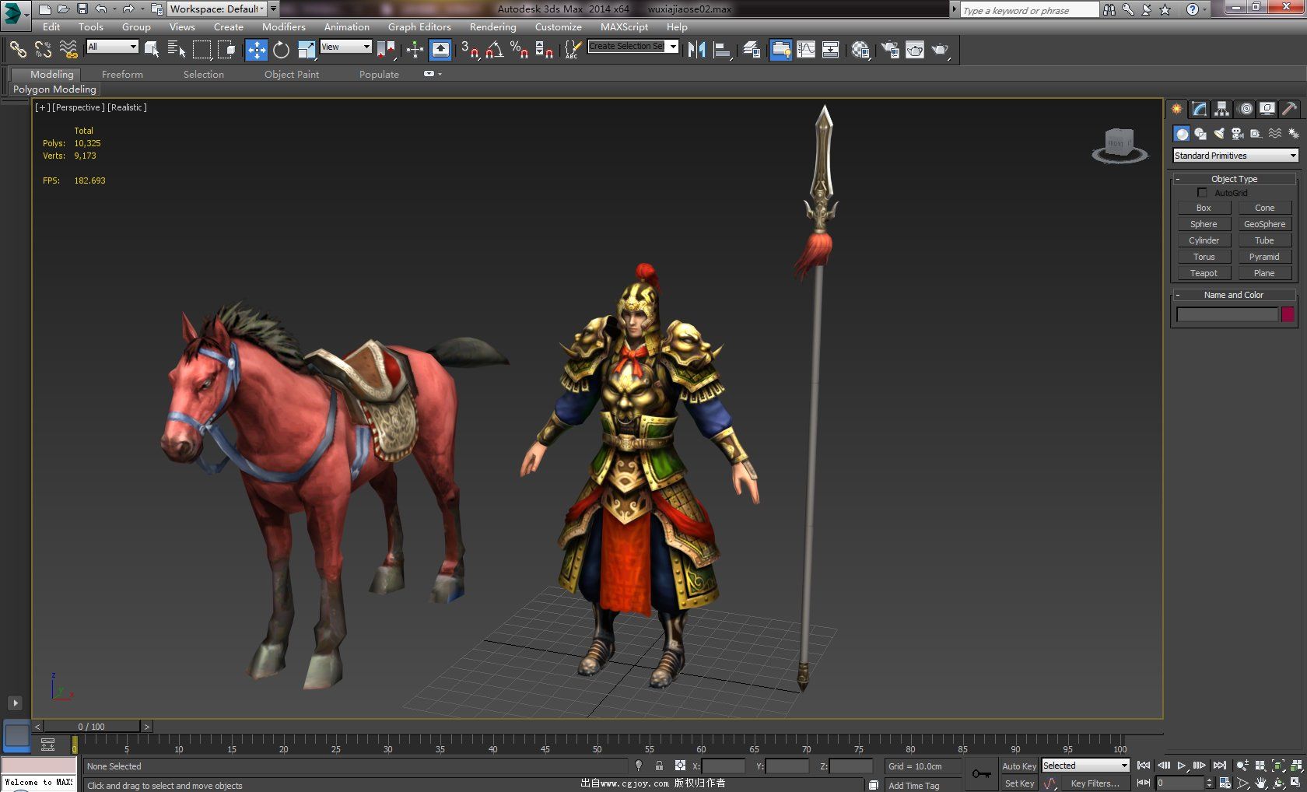1307x792 pixels.
Task: Open the Display command panel tab
Action: click(x=1267, y=109)
